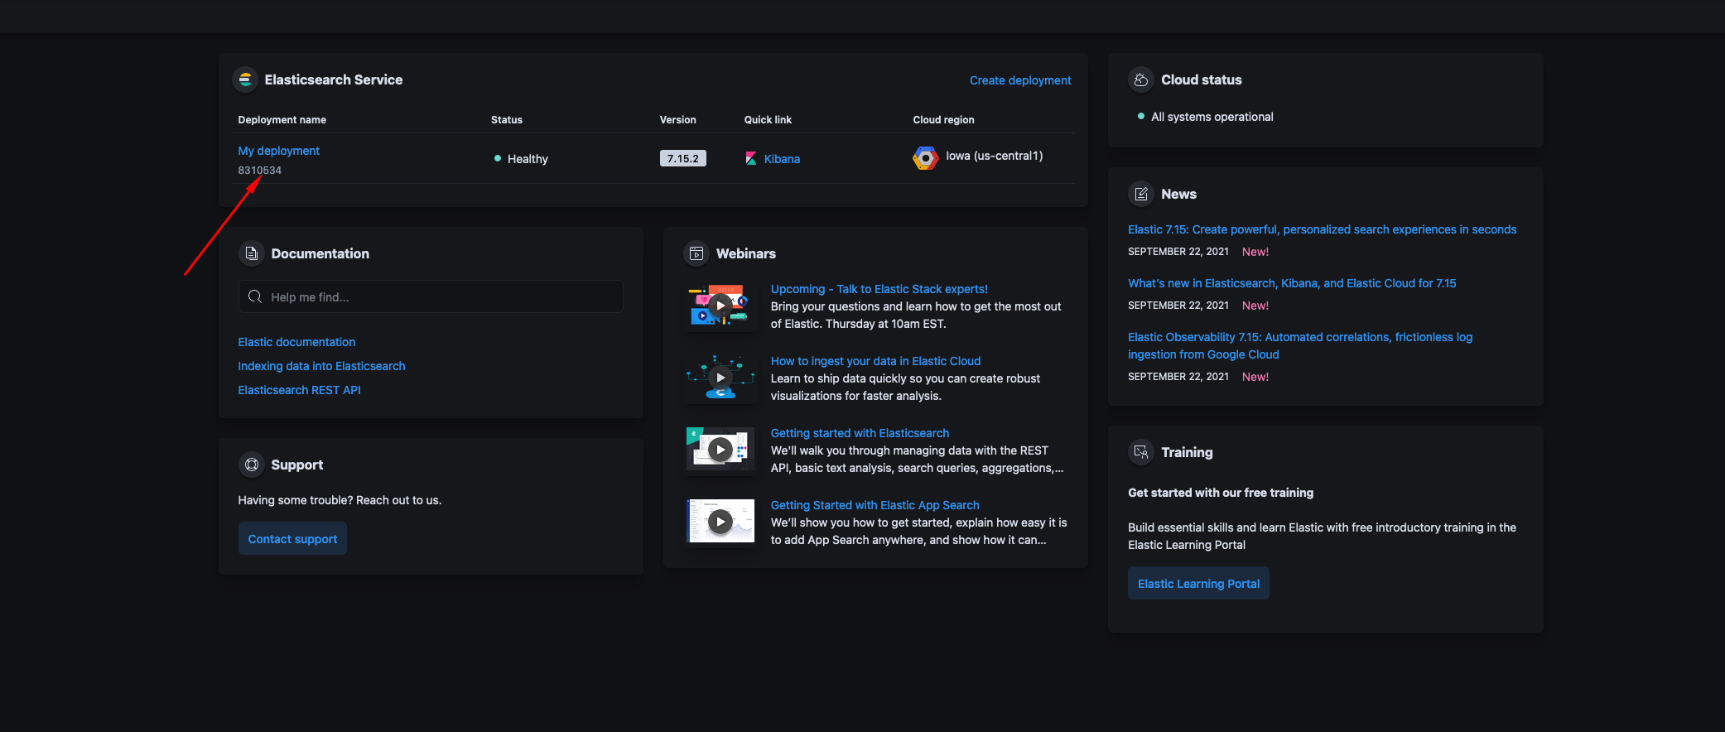Click the Quick link column header
This screenshot has width=1725, height=732.
click(768, 119)
